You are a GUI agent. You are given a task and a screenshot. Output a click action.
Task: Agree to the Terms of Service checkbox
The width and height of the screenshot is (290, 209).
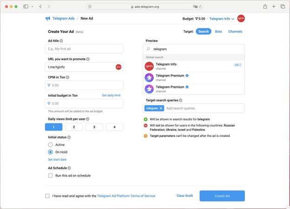47,196
